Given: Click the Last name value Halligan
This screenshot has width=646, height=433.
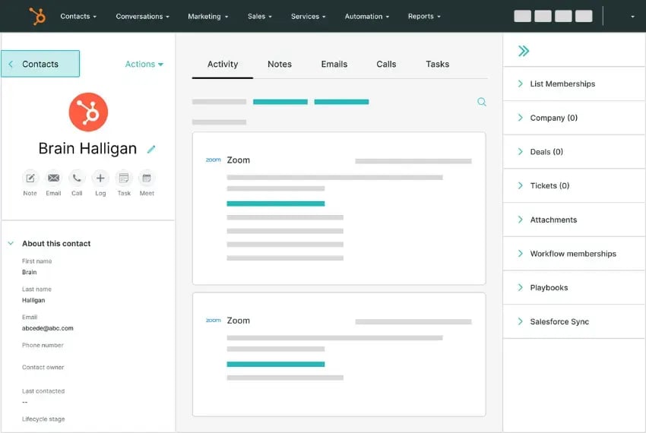Looking at the screenshot, I should click(x=33, y=300).
